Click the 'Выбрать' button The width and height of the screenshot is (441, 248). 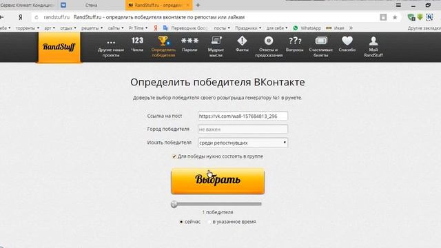tap(218, 181)
